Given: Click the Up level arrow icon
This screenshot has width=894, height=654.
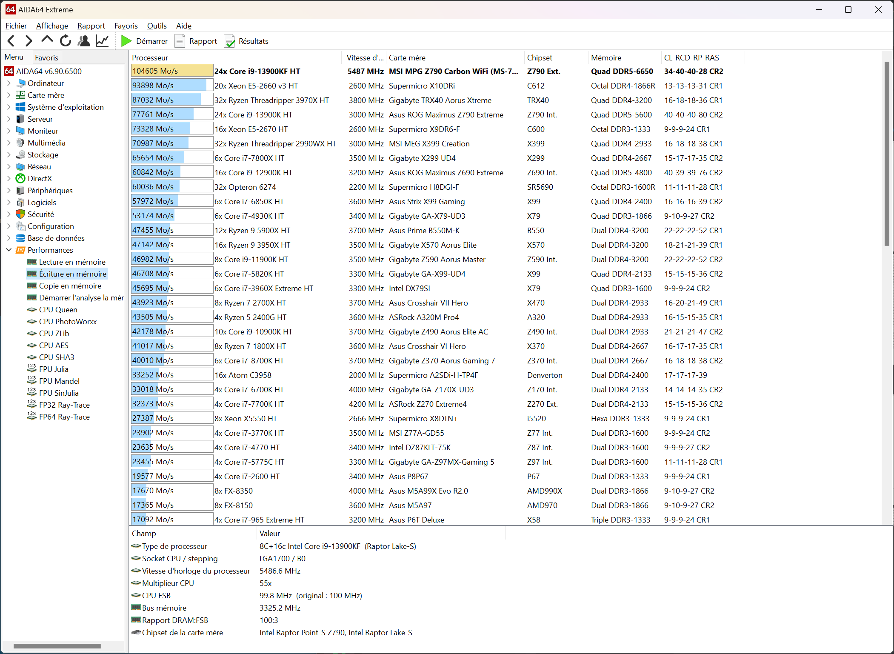Looking at the screenshot, I should [47, 40].
